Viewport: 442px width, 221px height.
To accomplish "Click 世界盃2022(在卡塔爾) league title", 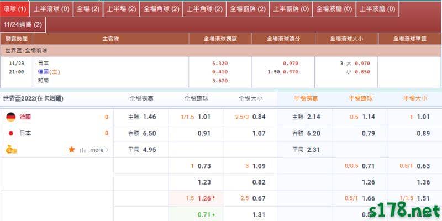I will coord(33,99).
